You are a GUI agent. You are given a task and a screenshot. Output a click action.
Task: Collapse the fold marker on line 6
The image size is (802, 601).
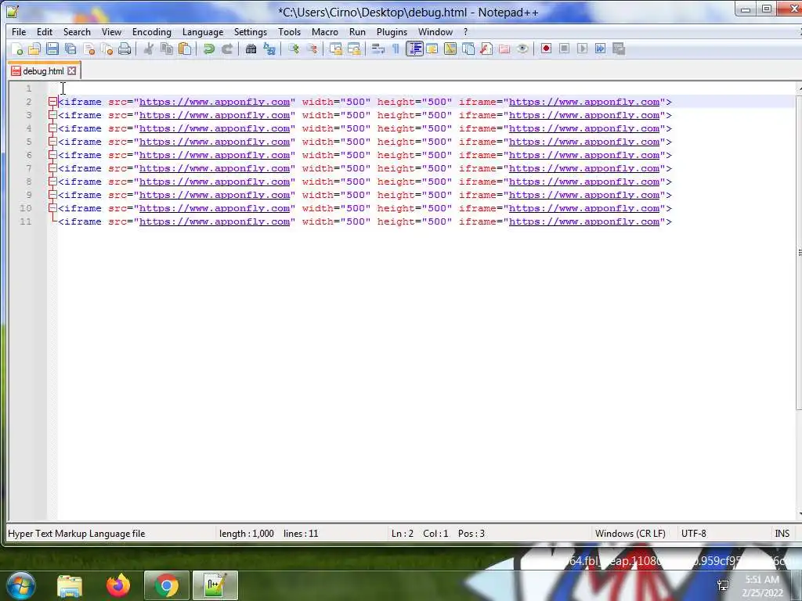tap(52, 156)
